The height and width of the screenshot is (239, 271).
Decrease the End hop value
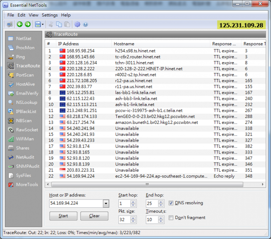[161, 205]
